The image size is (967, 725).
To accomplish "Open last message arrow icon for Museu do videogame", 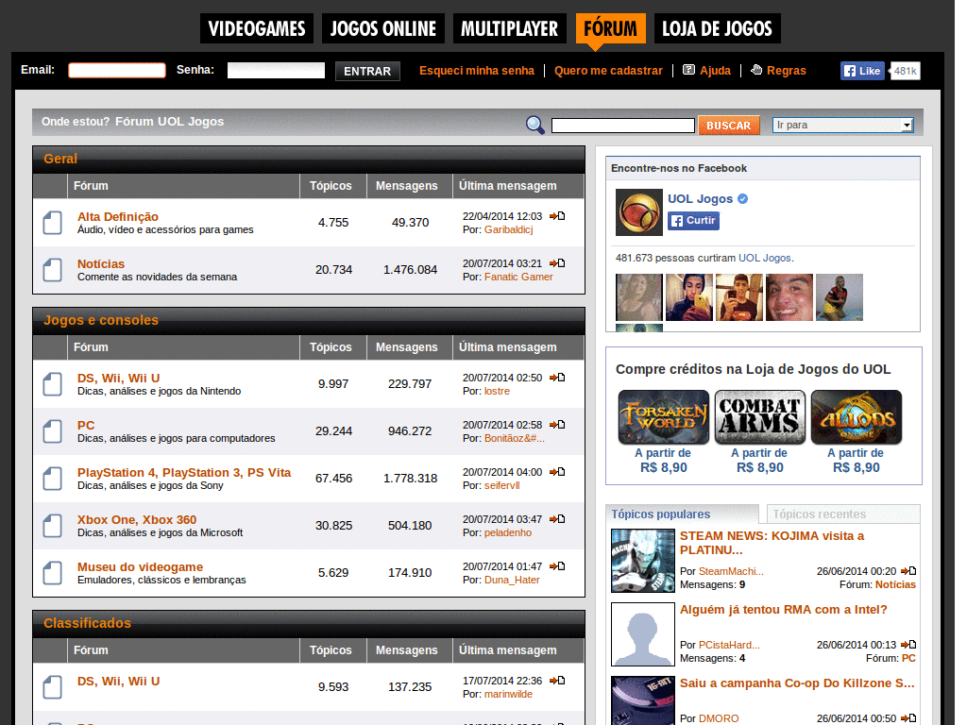I will click(x=557, y=566).
